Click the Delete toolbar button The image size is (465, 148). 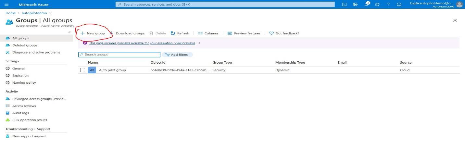click(157, 33)
